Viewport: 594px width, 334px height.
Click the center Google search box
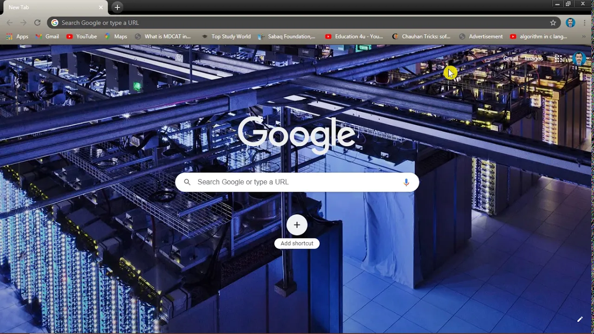click(x=297, y=182)
